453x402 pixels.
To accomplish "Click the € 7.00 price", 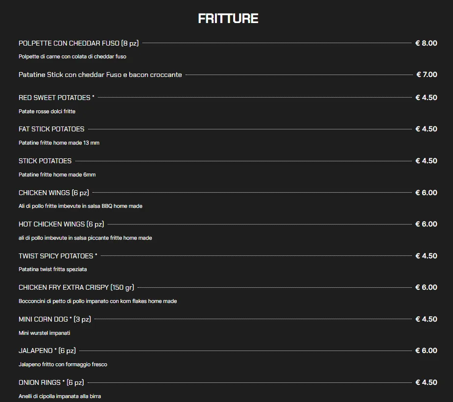I will (427, 75).
